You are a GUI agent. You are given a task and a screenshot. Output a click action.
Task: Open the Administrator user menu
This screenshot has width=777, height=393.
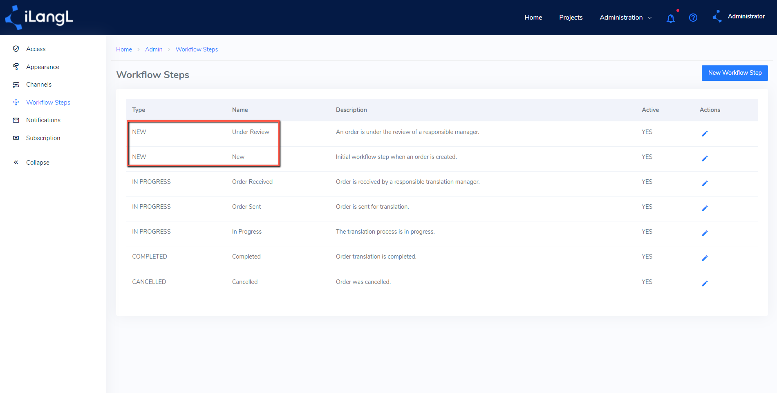pyautogui.click(x=739, y=16)
